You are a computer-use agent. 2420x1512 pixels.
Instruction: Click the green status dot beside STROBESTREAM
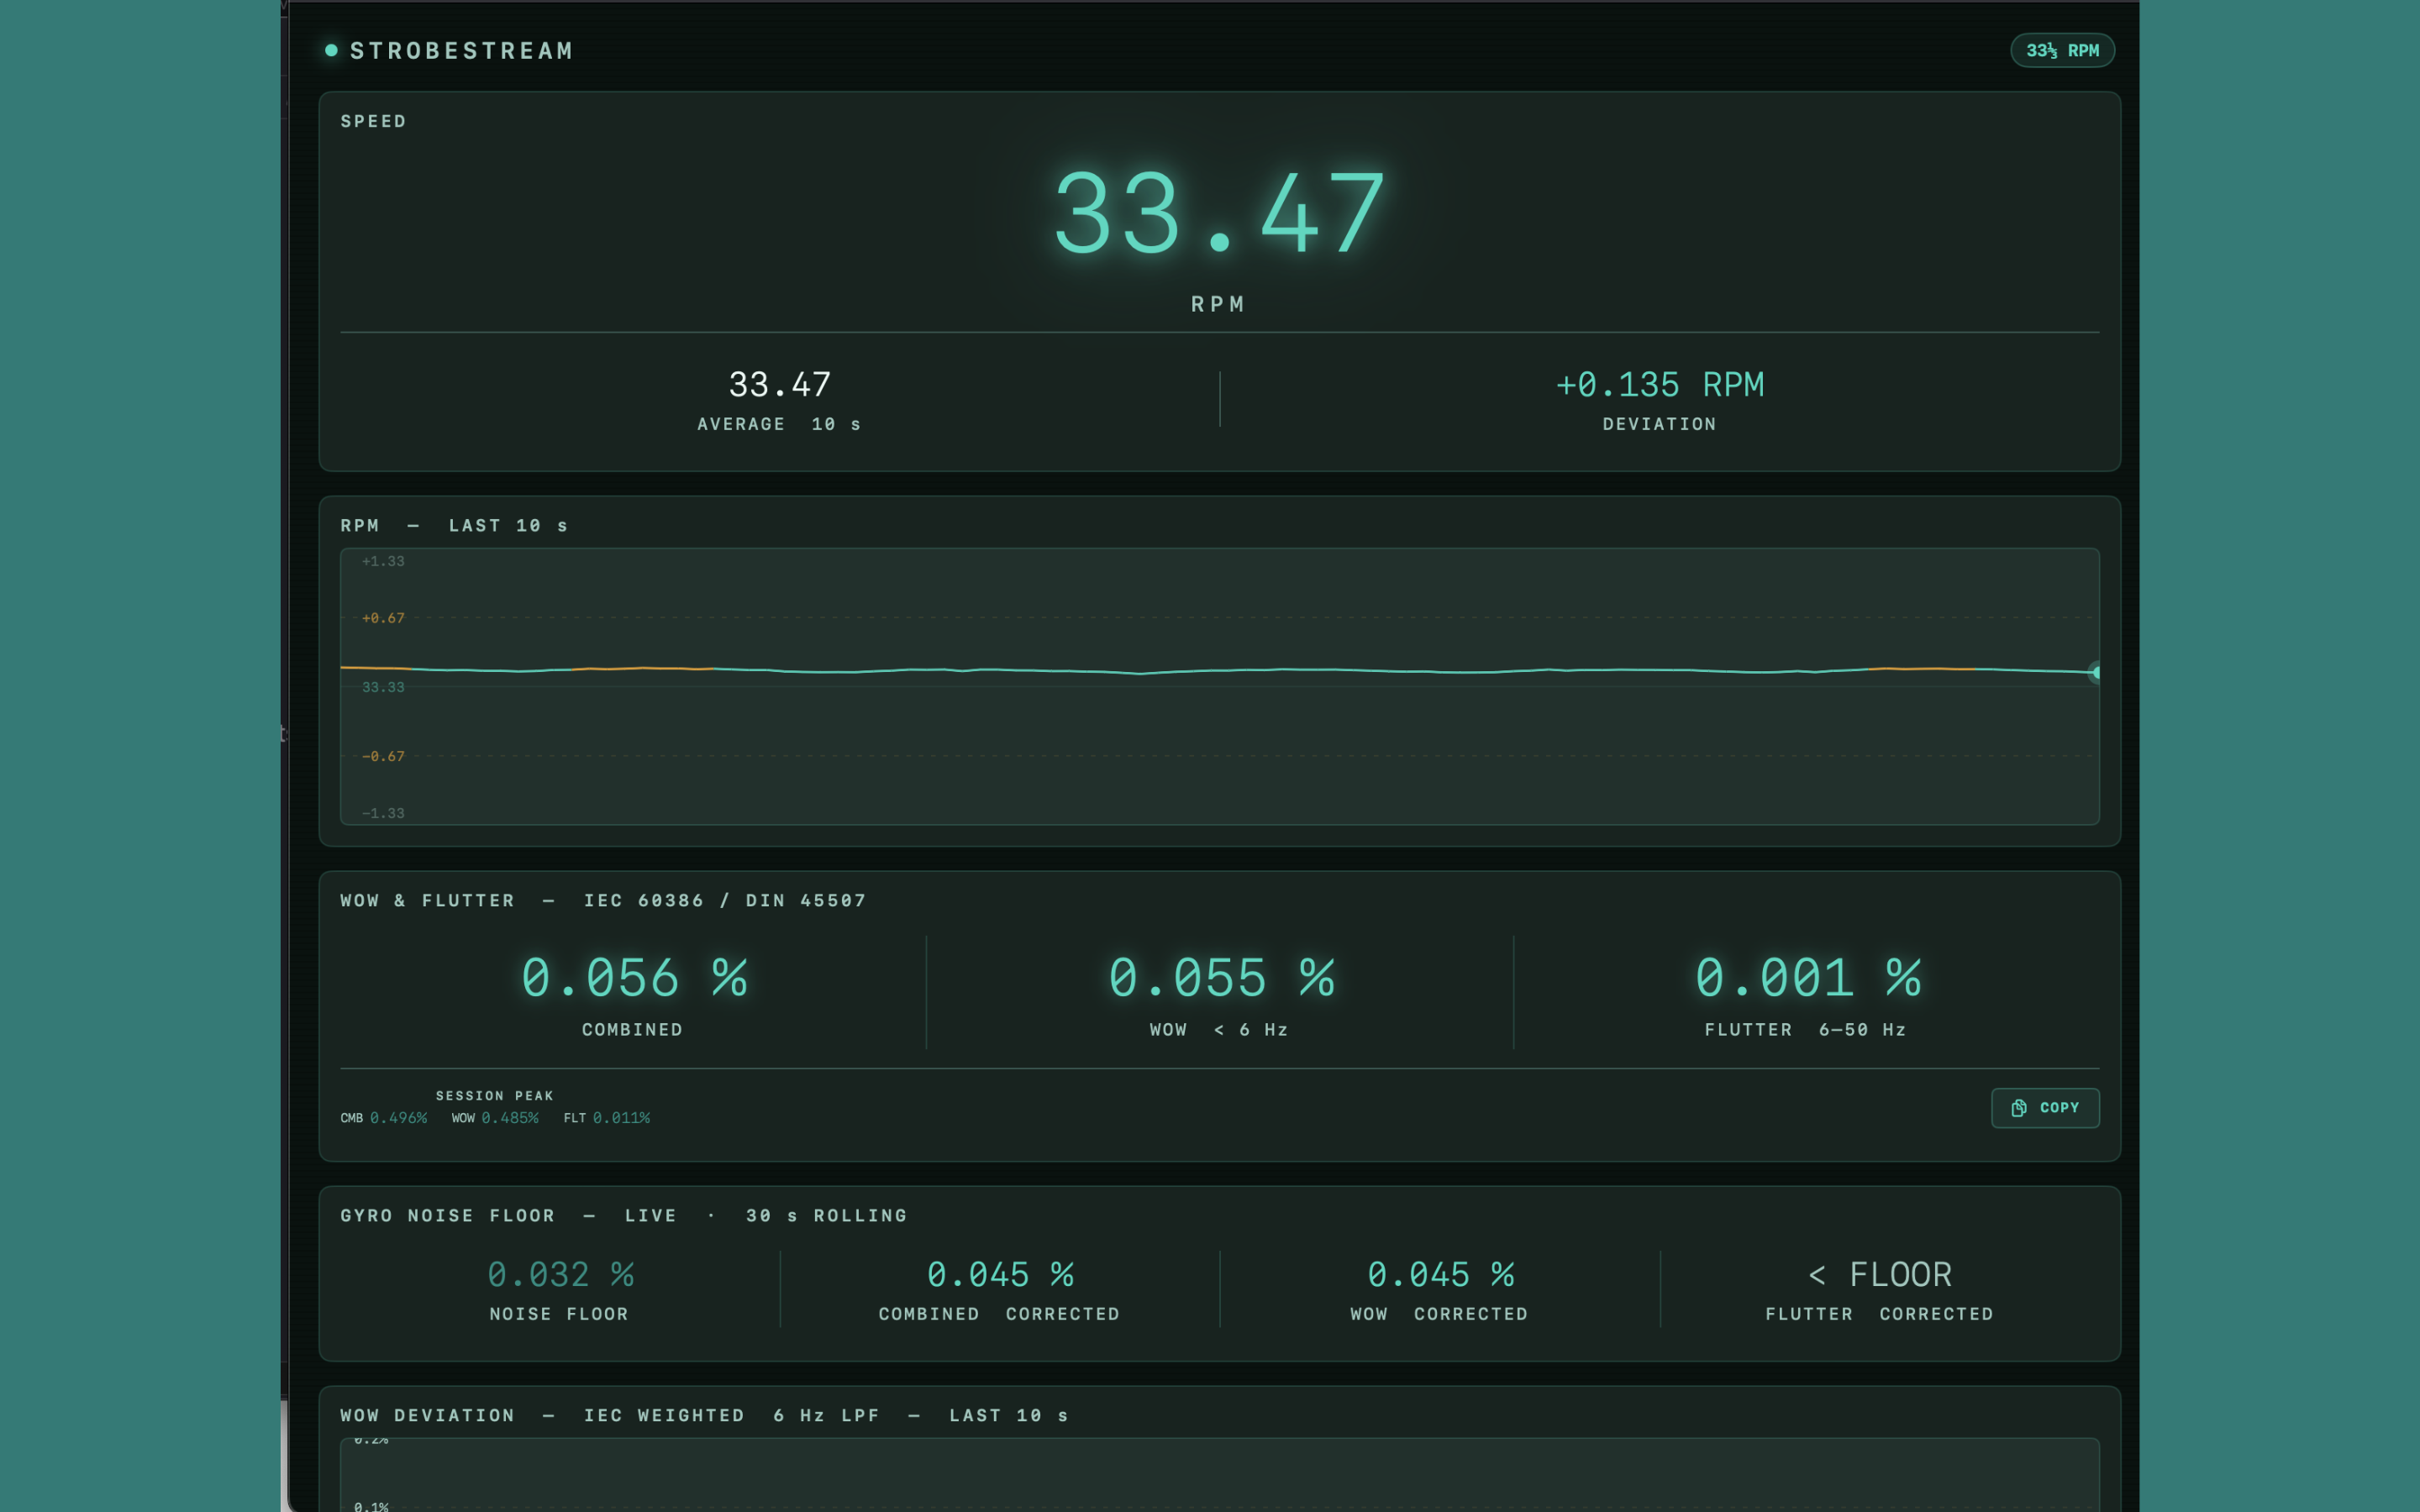(x=331, y=50)
